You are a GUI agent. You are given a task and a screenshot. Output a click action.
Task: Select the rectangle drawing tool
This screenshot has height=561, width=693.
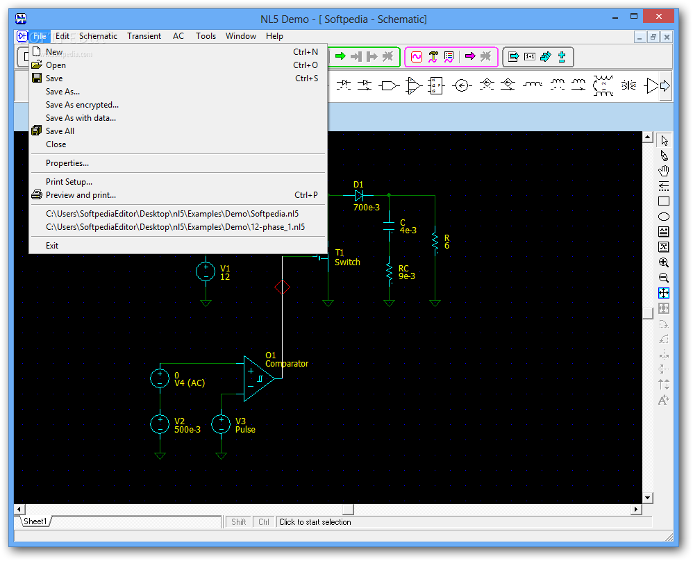point(664,201)
